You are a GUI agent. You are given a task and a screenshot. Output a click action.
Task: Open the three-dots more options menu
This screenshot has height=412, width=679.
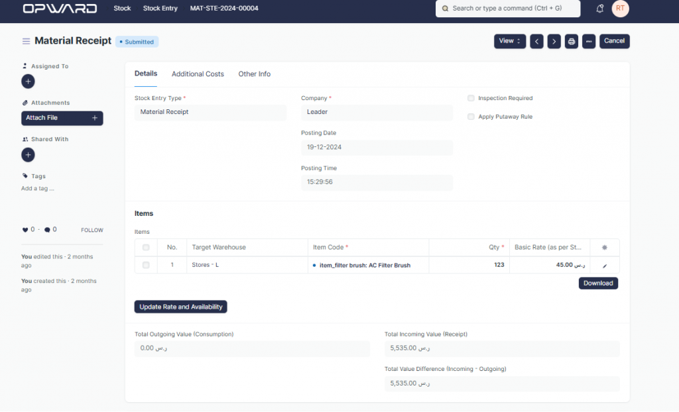point(588,41)
